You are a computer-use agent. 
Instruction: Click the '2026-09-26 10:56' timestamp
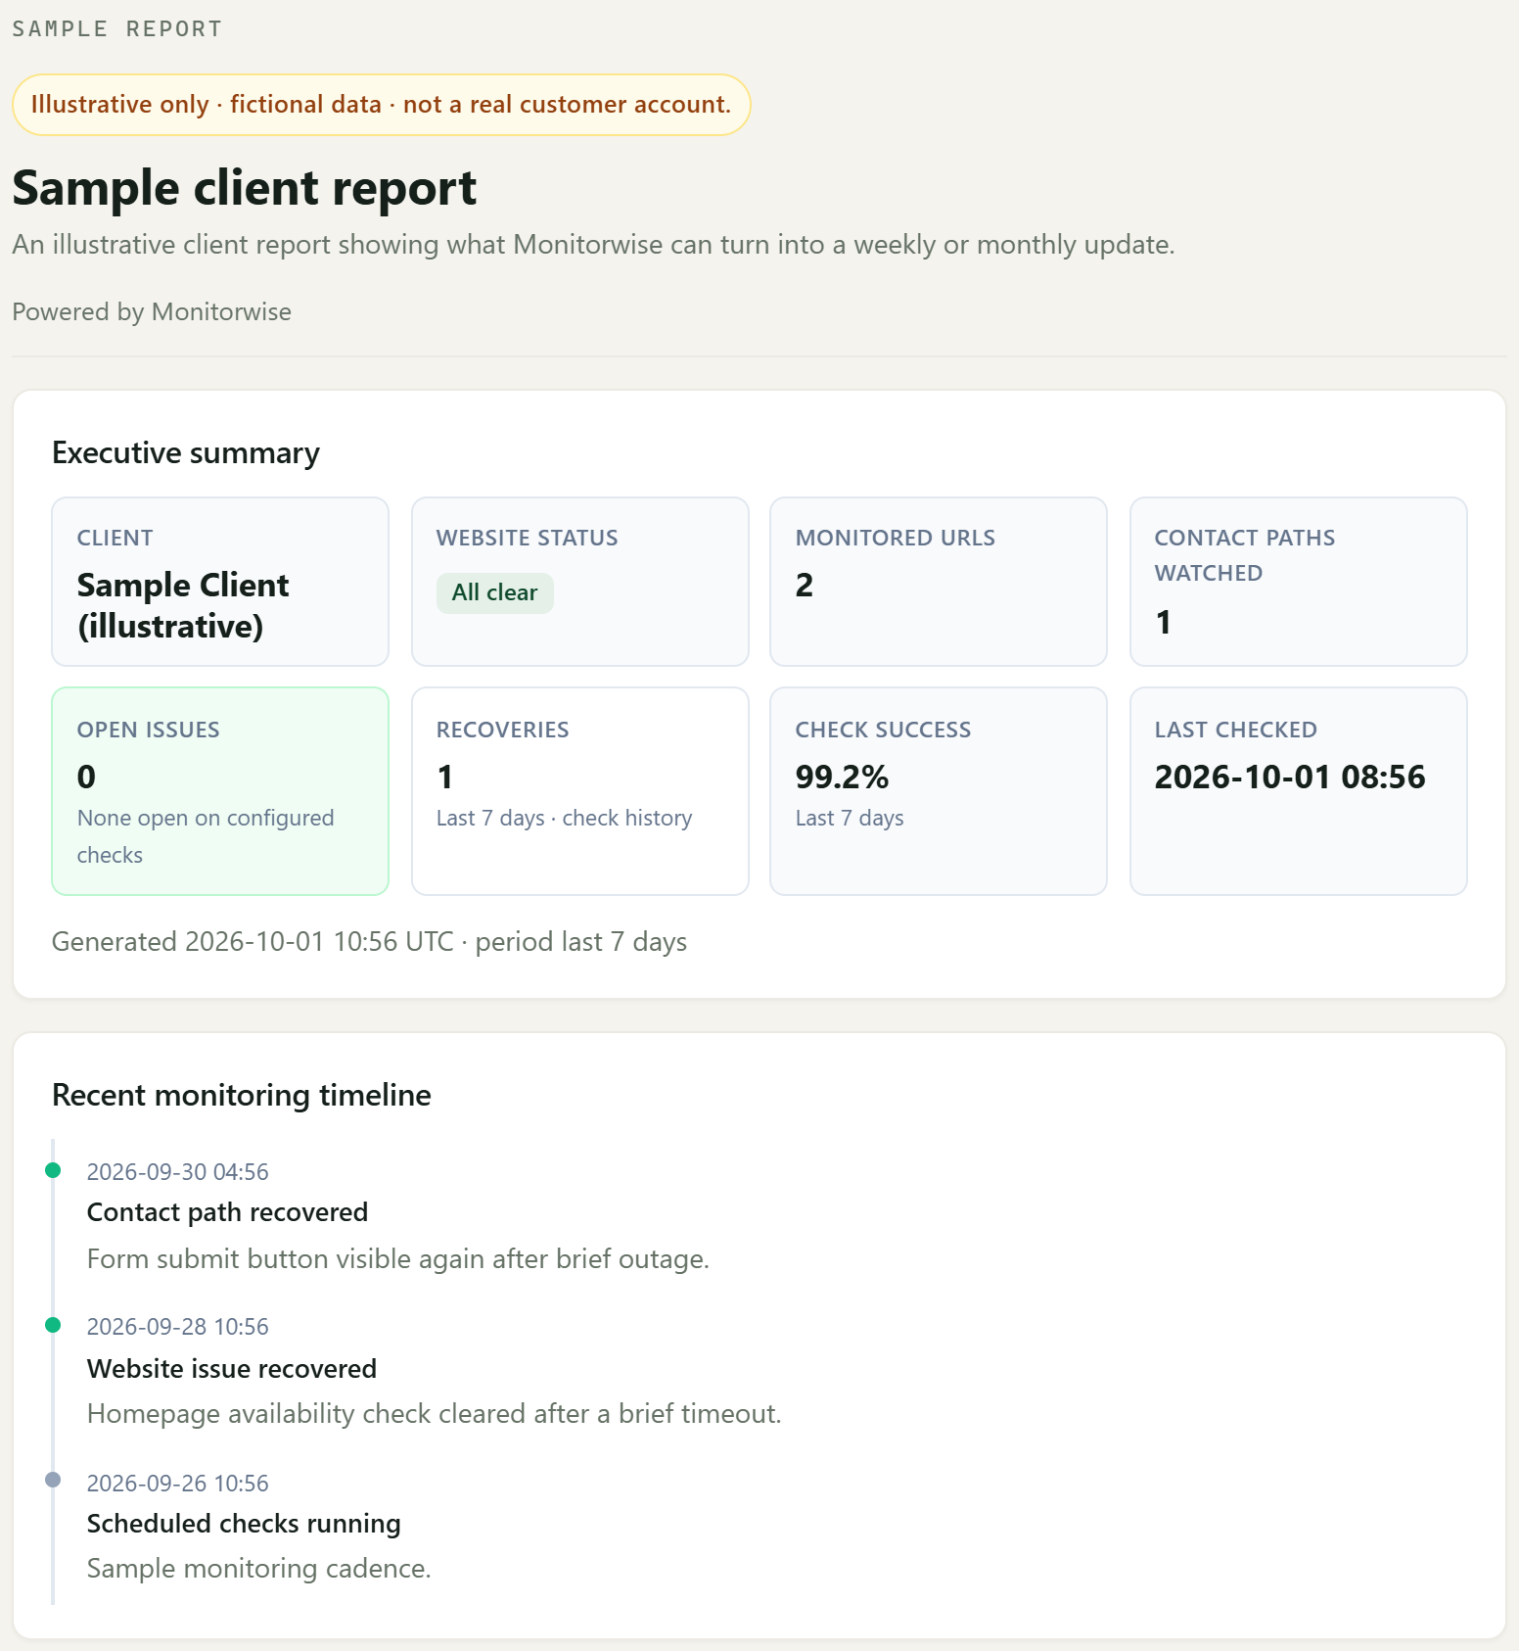tap(178, 1483)
